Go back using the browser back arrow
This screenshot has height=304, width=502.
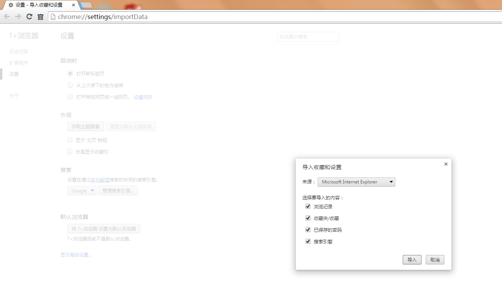point(7,17)
